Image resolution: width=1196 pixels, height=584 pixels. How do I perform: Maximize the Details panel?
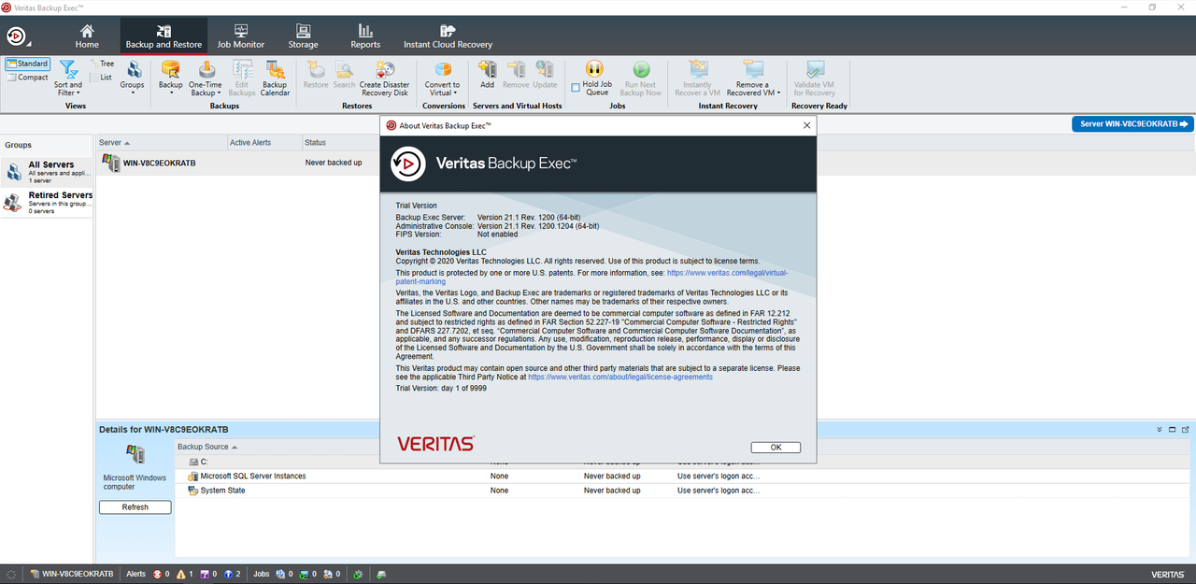[x=1173, y=430]
